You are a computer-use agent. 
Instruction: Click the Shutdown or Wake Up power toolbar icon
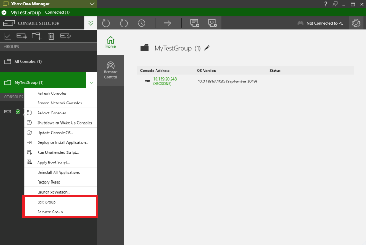[124, 23]
